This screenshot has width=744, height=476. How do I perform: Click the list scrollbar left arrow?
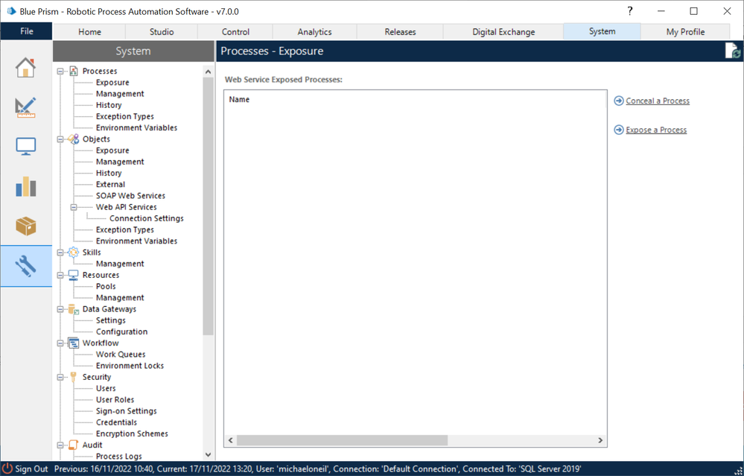pos(231,440)
